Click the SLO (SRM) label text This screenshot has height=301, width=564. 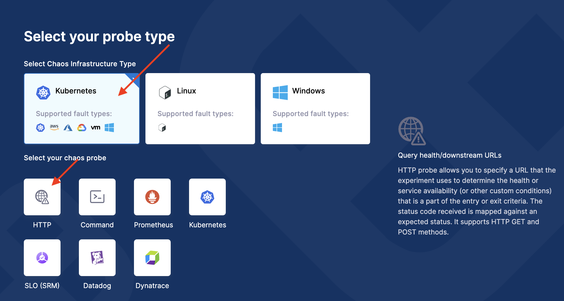(x=42, y=286)
